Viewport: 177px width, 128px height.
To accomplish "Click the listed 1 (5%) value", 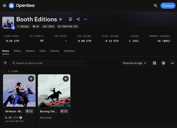I will (134, 41).
